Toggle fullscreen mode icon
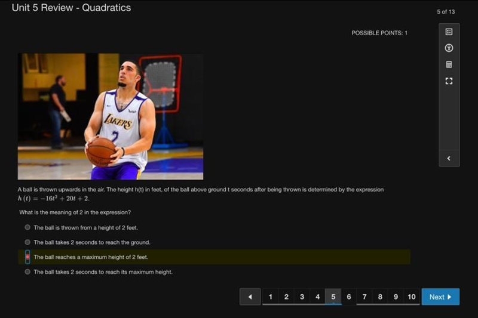 point(449,81)
